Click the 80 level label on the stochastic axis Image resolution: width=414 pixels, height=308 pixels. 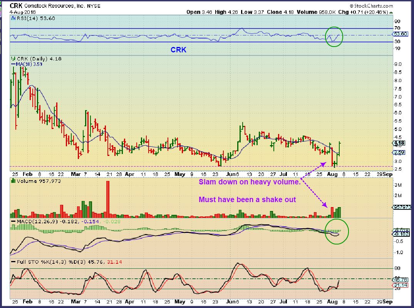[x=397, y=268]
